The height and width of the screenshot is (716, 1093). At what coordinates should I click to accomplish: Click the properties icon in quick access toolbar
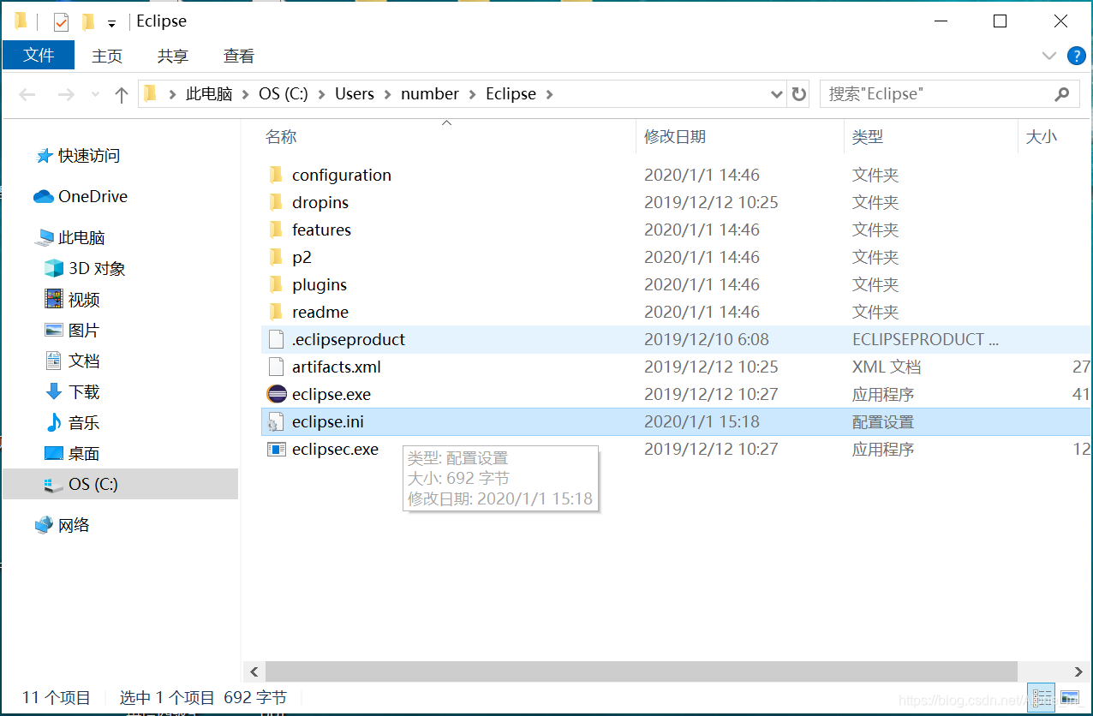point(61,21)
